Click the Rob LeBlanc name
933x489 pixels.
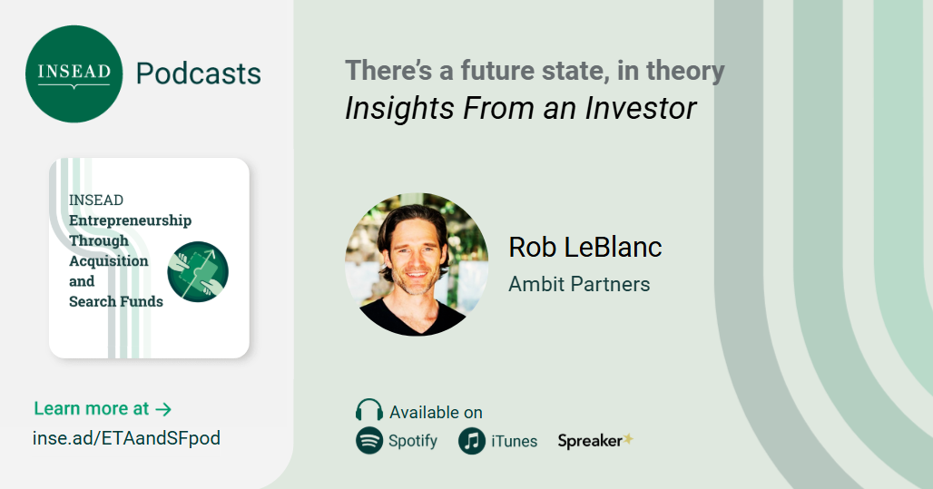584,247
